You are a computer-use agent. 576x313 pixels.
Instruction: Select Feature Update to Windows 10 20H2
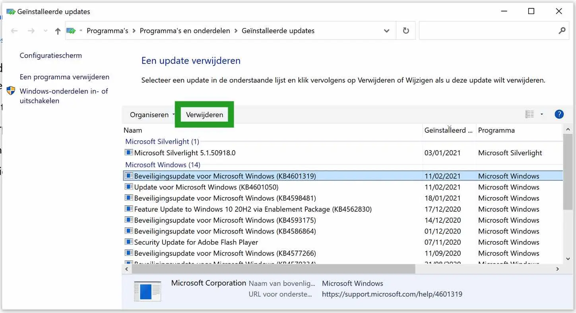[x=253, y=209]
